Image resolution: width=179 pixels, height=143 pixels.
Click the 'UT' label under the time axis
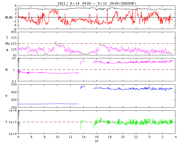tap(96, 141)
